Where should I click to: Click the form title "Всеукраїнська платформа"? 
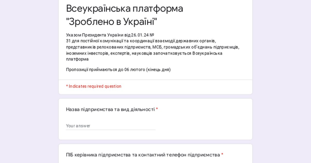124,9
